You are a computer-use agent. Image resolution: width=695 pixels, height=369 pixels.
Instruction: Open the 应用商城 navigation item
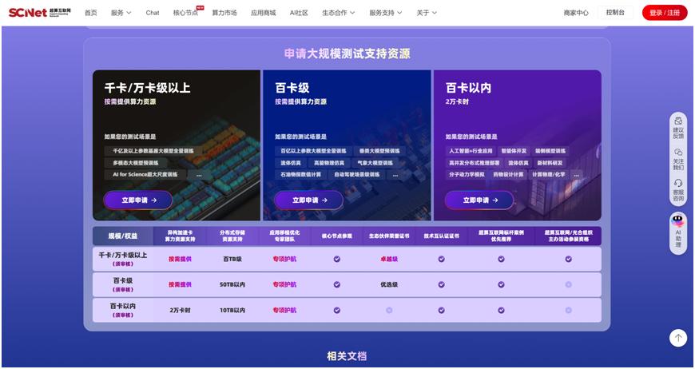(x=264, y=13)
